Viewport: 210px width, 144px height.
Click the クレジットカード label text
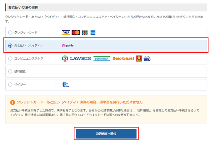pyautogui.click(x=26, y=32)
